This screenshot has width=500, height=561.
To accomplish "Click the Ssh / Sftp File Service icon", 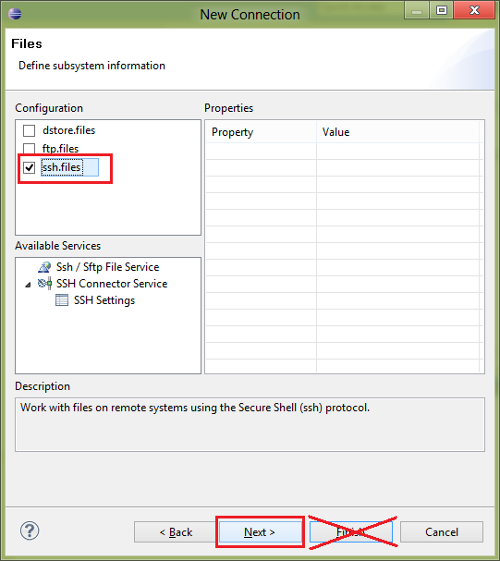I will [44, 267].
